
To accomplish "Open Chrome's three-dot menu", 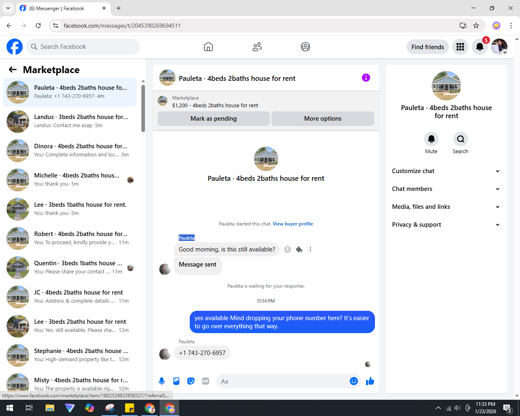I will 511,26.
